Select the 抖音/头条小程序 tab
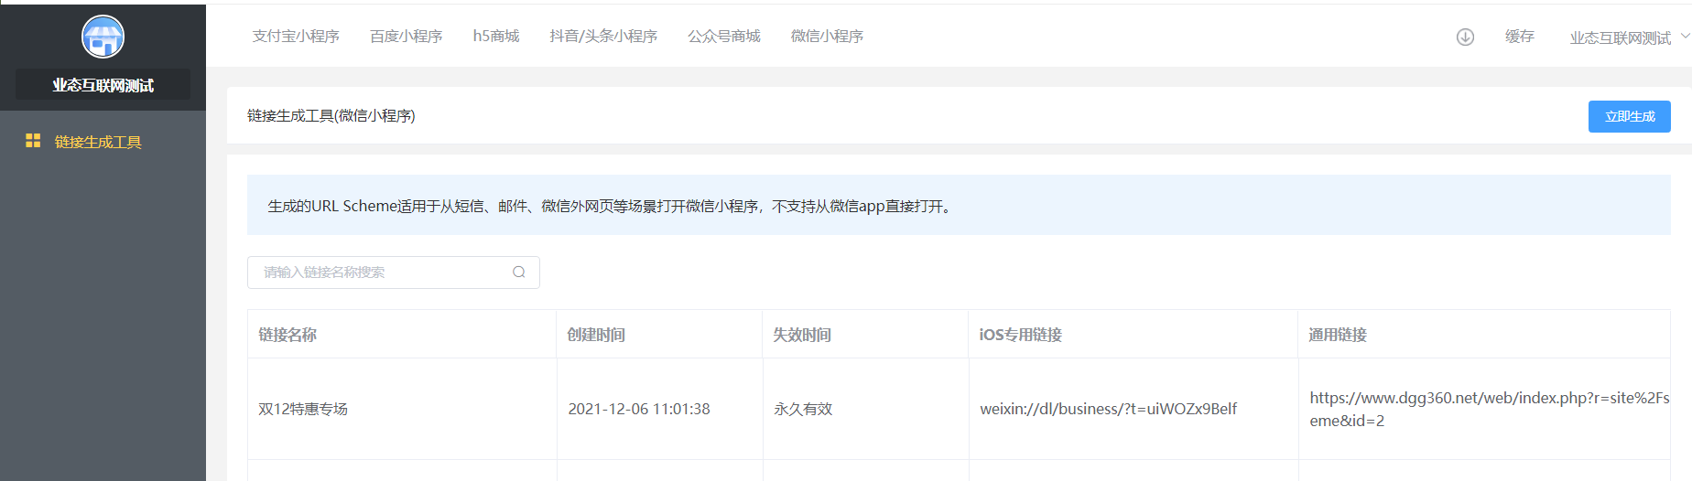This screenshot has width=1692, height=481. [x=603, y=37]
